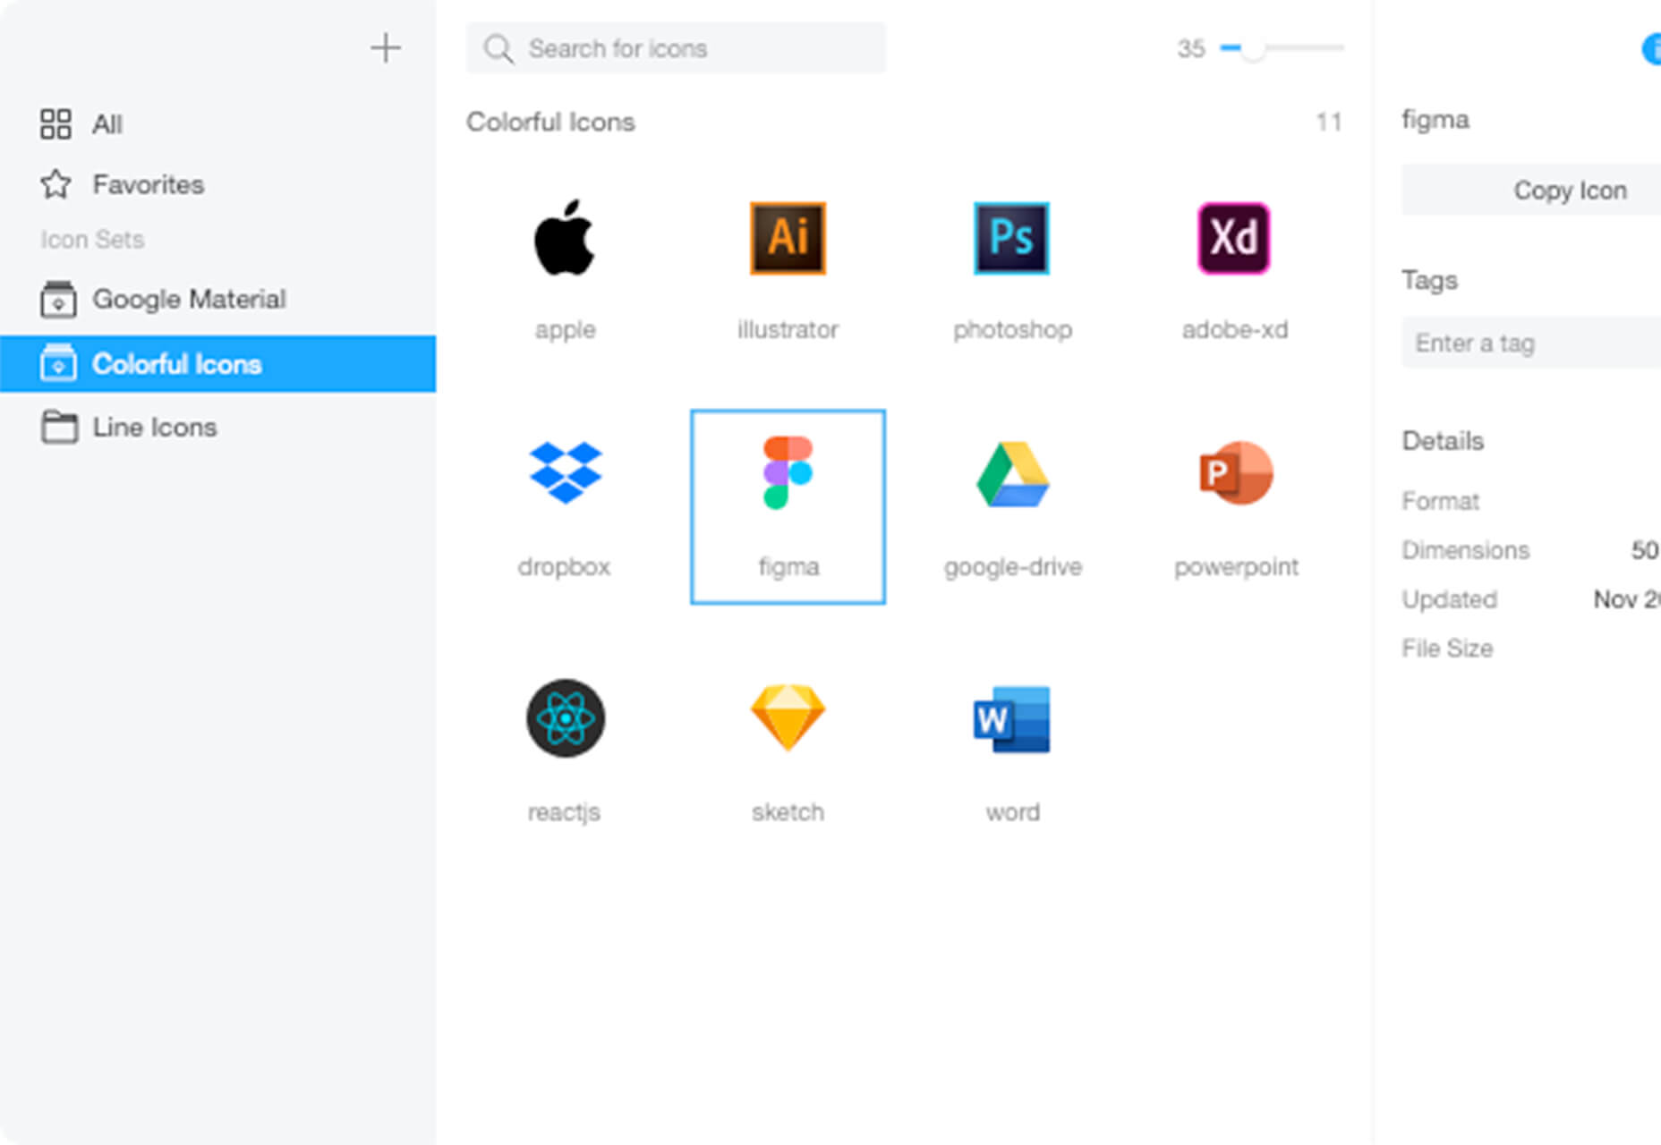The width and height of the screenshot is (1661, 1145).
Task: Select the word icon
Action: 1012,719
